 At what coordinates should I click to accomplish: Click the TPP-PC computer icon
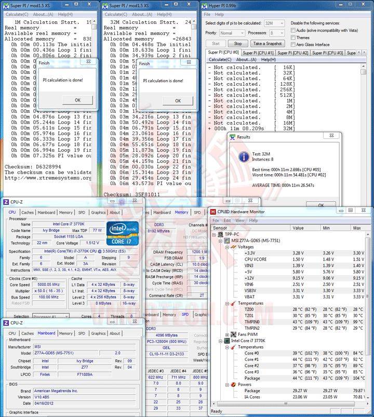pos(220,234)
